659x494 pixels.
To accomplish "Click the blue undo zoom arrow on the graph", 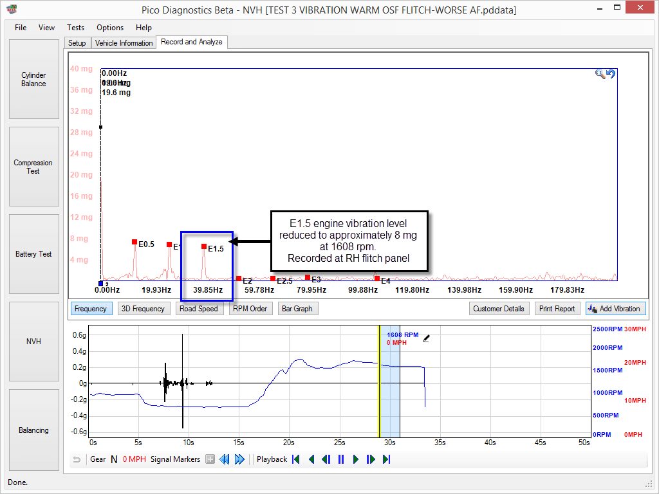I will [x=611, y=74].
